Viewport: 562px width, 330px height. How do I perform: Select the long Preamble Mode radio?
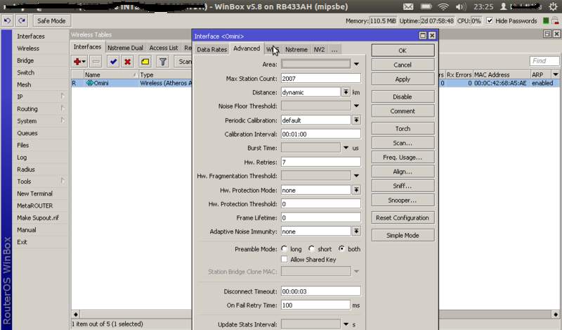(x=285, y=248)
